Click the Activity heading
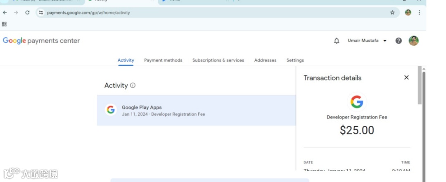The width and height of the screenshot is (446, 182). pos(116,85)
